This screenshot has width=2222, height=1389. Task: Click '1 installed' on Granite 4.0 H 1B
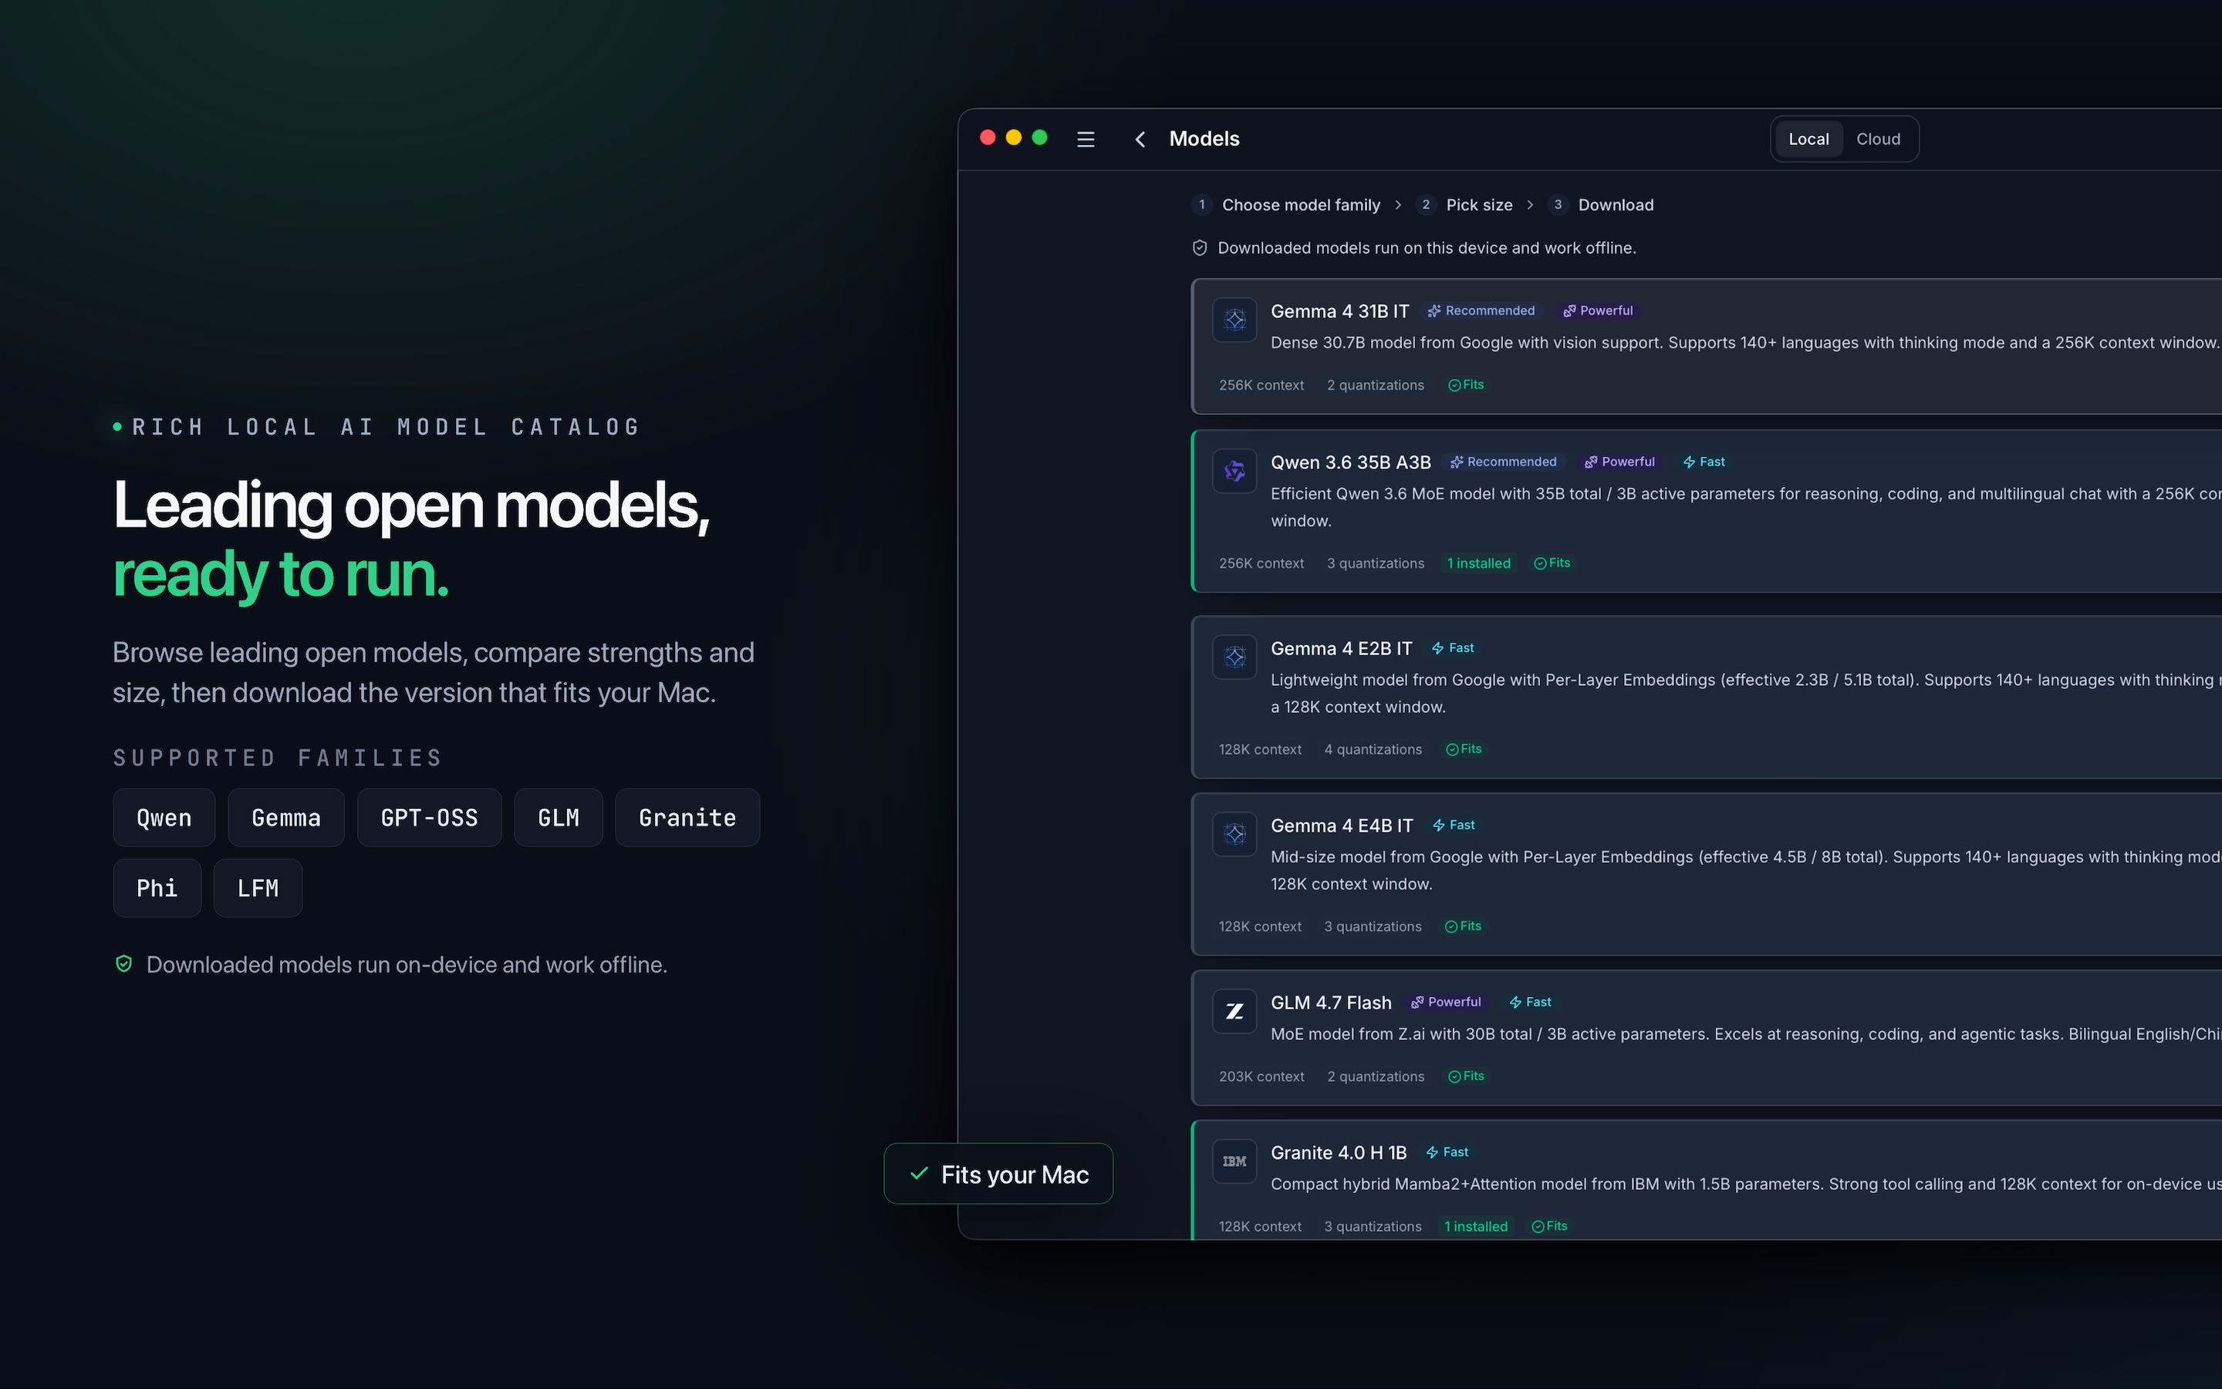click(1475, 1226)
